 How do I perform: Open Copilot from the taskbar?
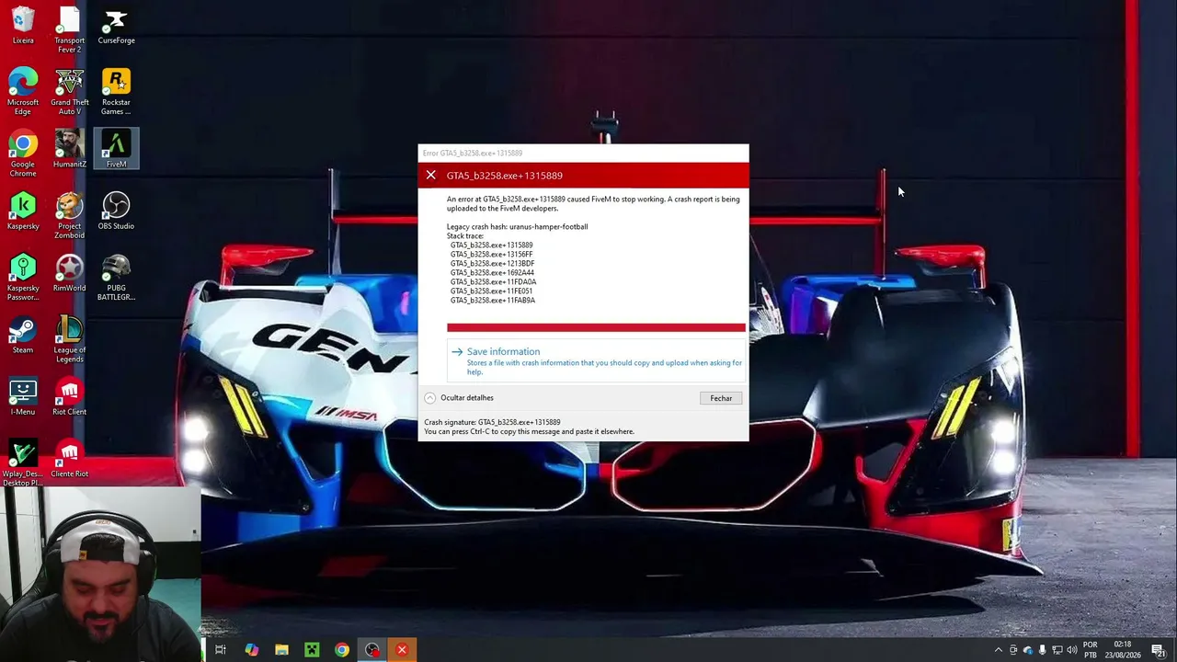click(x=251, y=650)
